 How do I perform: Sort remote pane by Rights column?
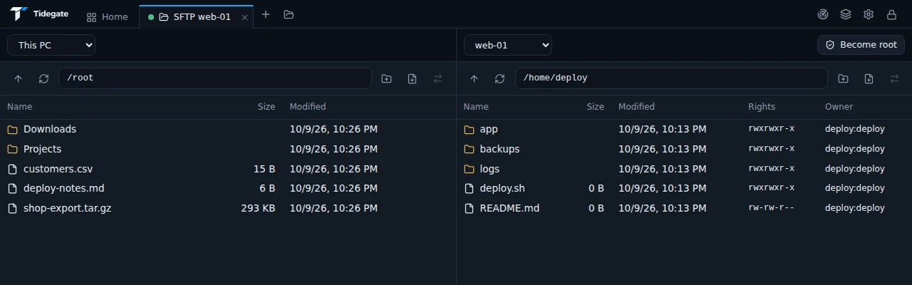[762, 107]
